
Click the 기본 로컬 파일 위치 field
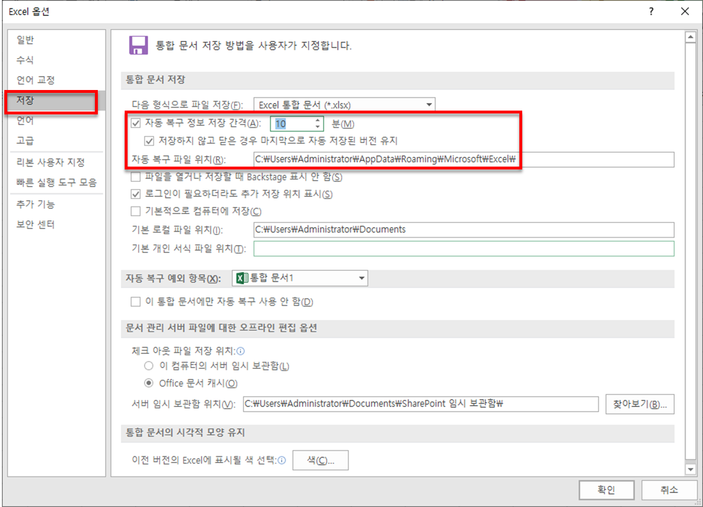[464, 230]
